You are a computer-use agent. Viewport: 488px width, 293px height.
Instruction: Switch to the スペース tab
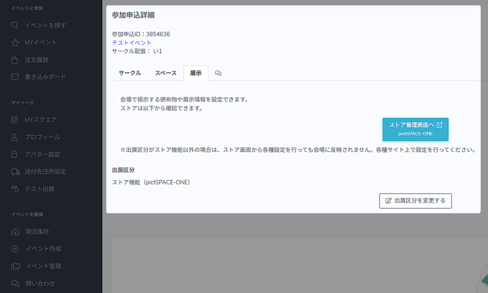coord(165,73)
